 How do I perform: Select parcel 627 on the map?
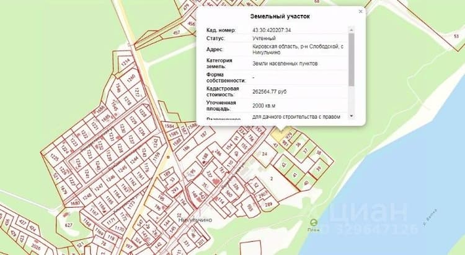(68, 225)
